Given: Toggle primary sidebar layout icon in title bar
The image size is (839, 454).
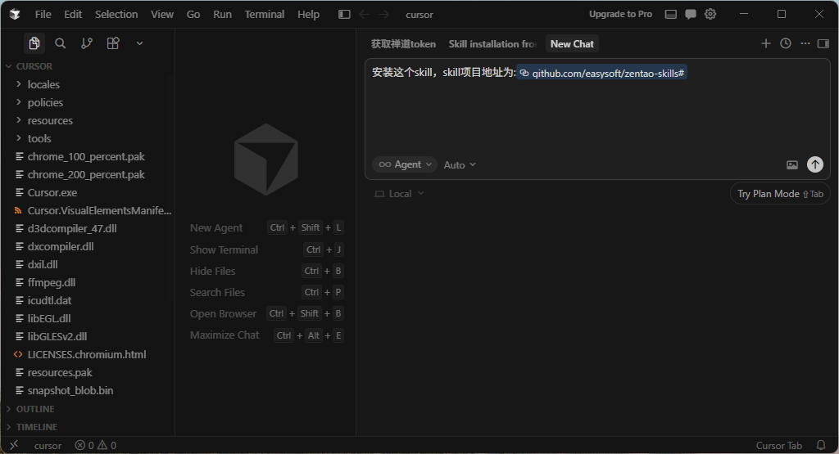Looking at the screenshot, I should (345, 15).
